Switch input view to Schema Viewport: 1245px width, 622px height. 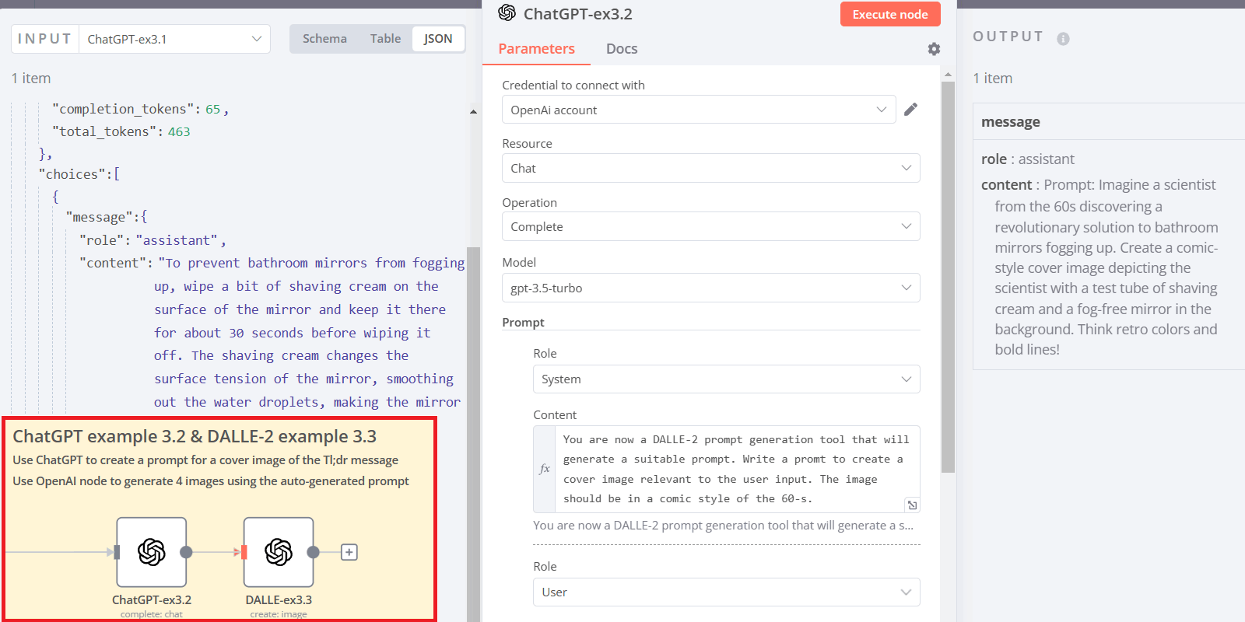(324, 39)
